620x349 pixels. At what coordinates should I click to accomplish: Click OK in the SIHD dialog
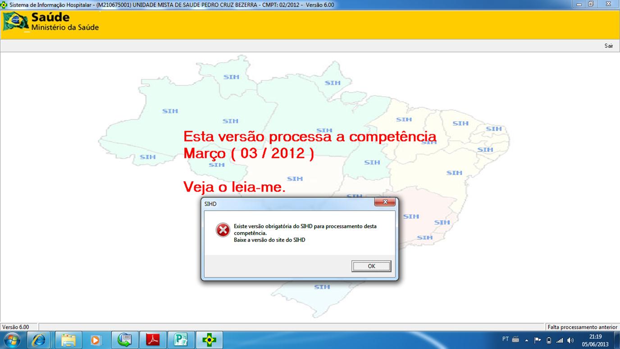[x=371, y=266]
